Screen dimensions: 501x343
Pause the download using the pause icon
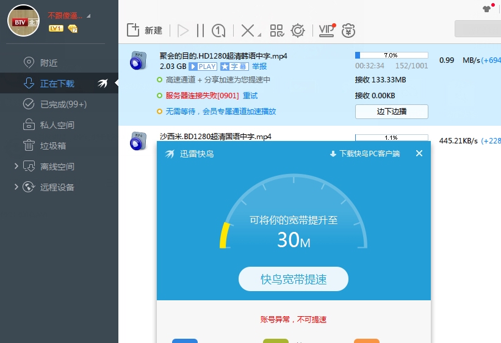[200, 31]
